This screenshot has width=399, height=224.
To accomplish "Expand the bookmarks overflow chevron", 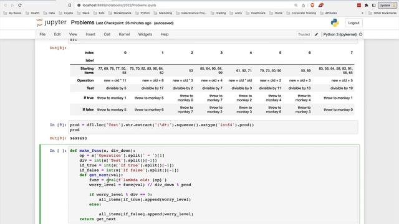I will click(x=362, y=13).
